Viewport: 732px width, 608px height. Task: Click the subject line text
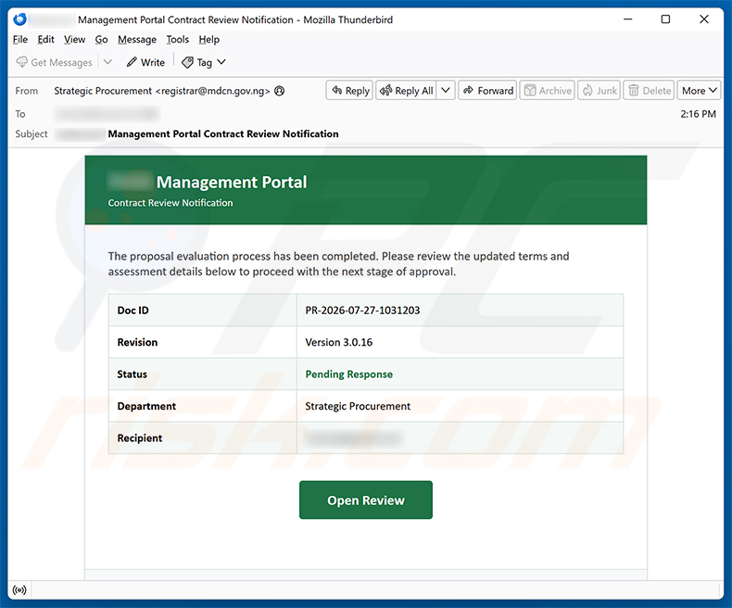(x=223, y=134)
